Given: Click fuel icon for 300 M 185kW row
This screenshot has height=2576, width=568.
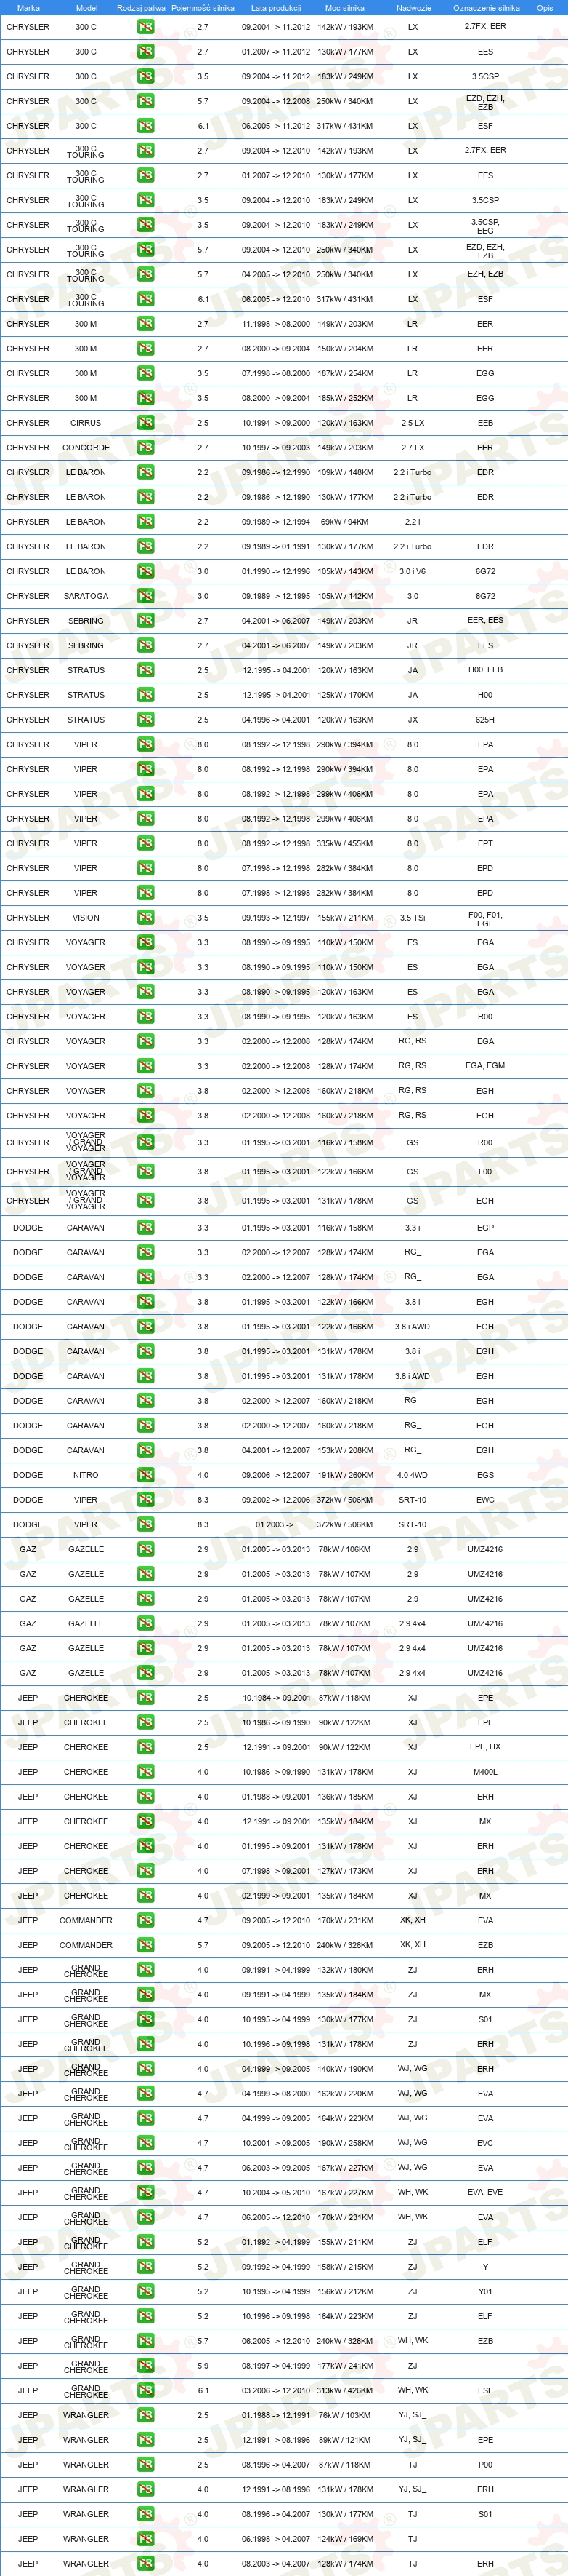Looking at the screenshot, I should [x=146, y=398].
